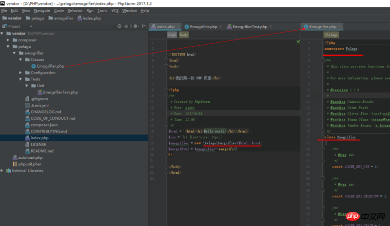Click emogrifier in navigation breadcrumb bar
Image resolution: width=390 pixels, height=226 pixels.
click(61, 18)
